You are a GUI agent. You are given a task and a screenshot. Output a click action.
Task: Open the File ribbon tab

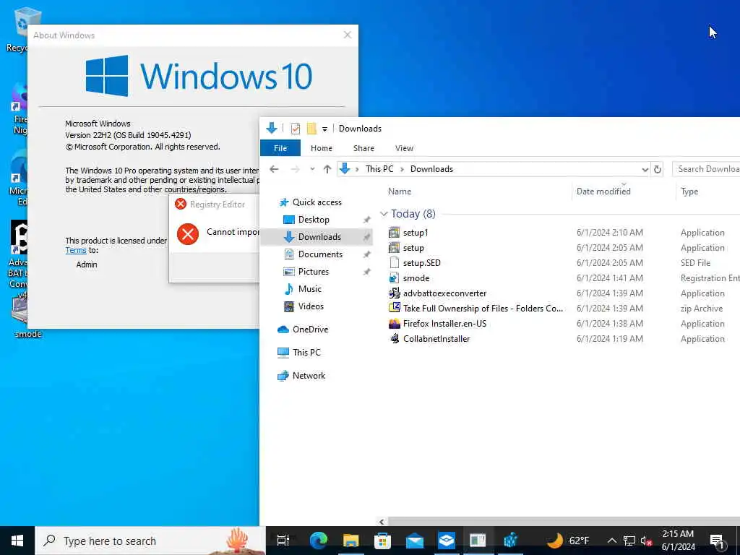pos(280,148)
